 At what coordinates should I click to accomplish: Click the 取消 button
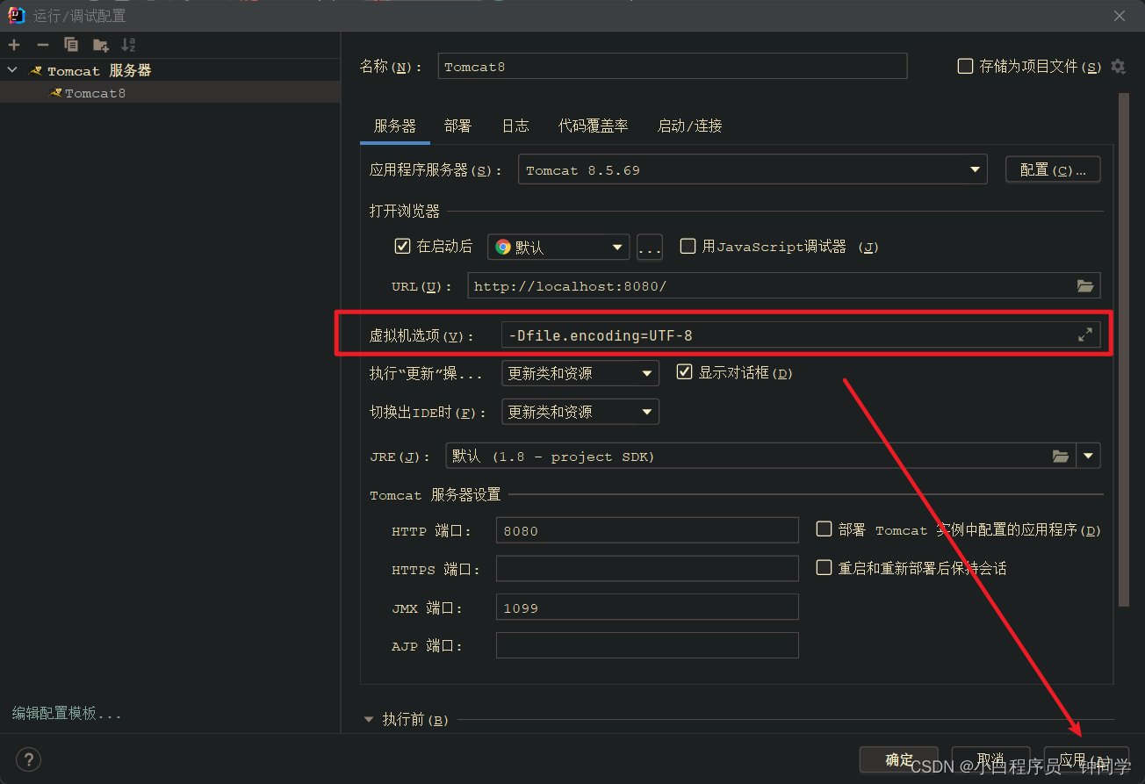pyautogui.click(x=990, y=760)
